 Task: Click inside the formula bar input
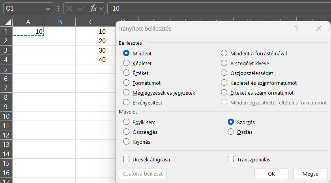(217, 8)
